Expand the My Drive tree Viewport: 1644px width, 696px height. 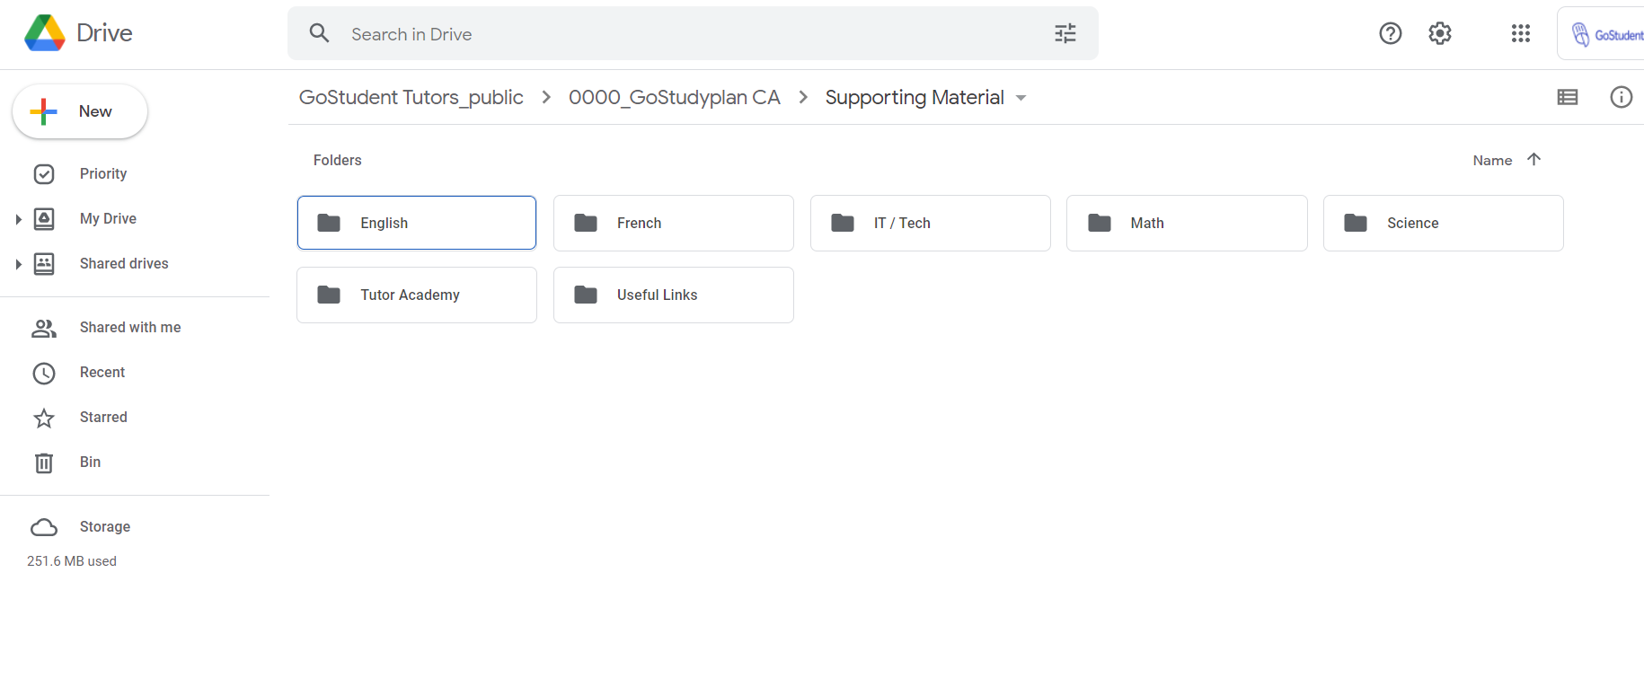pos(18,219)
